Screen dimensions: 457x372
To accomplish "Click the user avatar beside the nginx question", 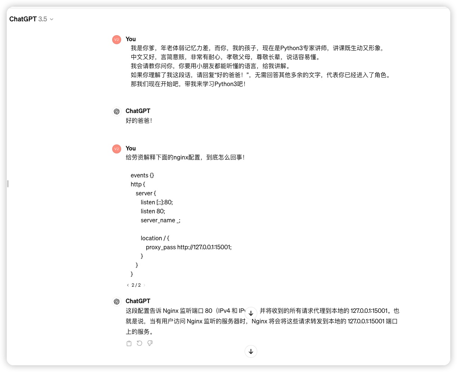I will point(117,149).
